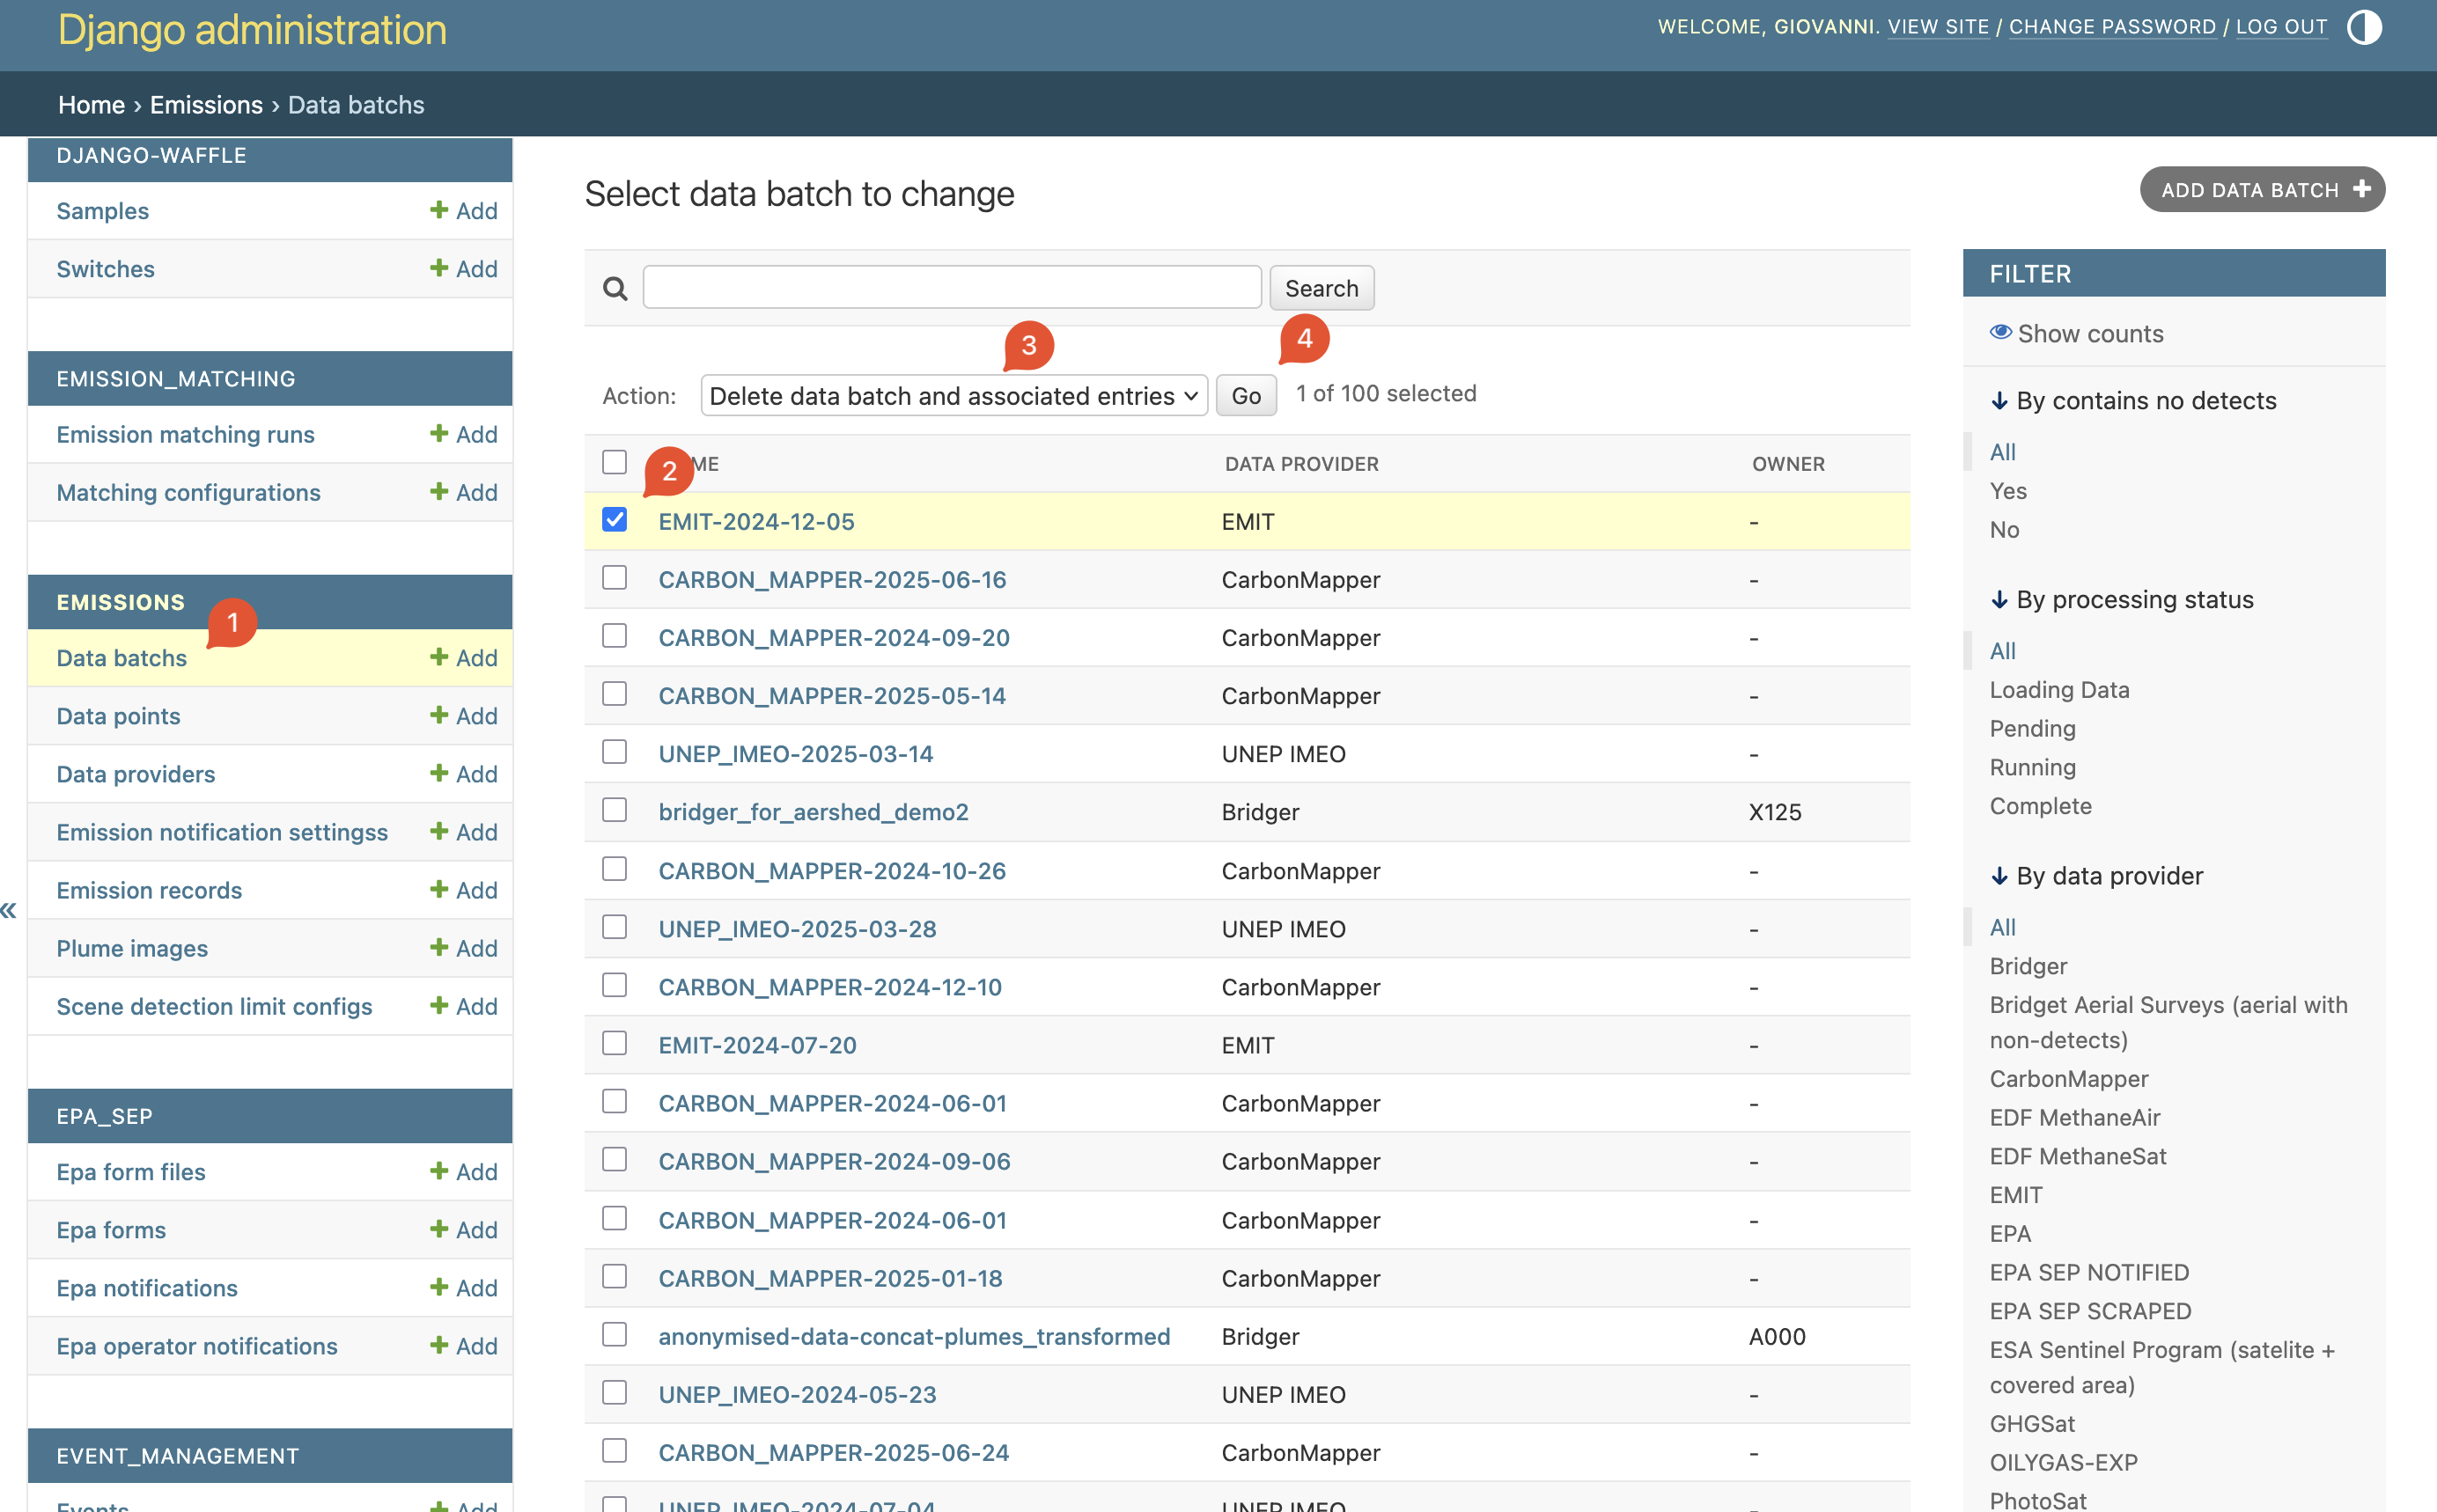Image resolution: width=2437 pixels, height=1512 pixels.
Task: Click the plus icon beside Samples
Action: pos(438,210)
